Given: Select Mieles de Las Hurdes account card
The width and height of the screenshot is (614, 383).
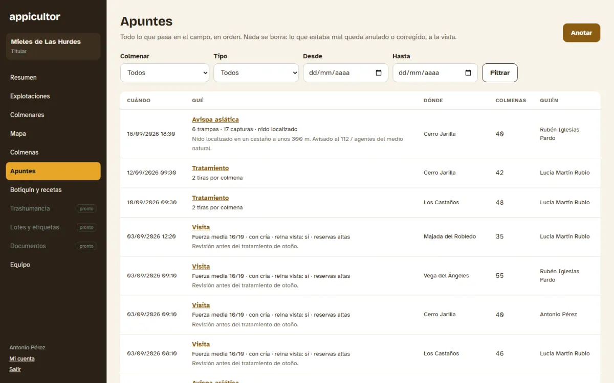Looking at the screenshot, I should pos(53,46).
